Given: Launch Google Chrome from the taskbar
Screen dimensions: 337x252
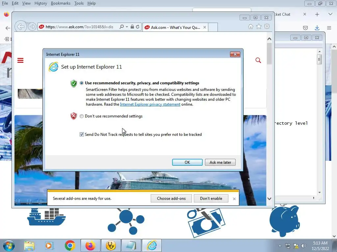Looking at the screenshot, I should [70, 245].
